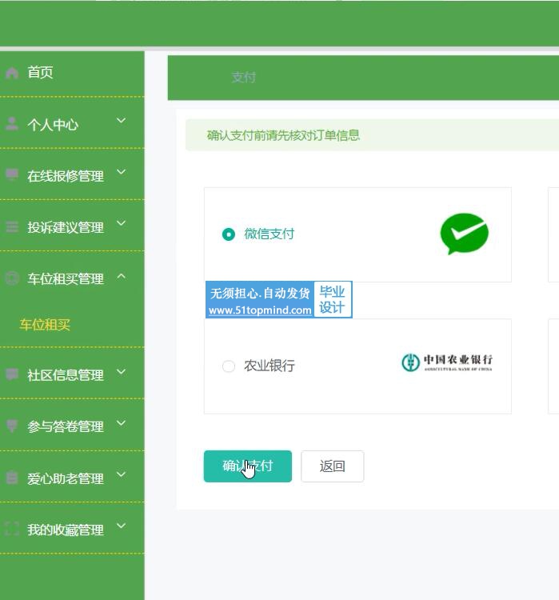Expand the 在线报修管理 chevron

[x=121, y=172]
